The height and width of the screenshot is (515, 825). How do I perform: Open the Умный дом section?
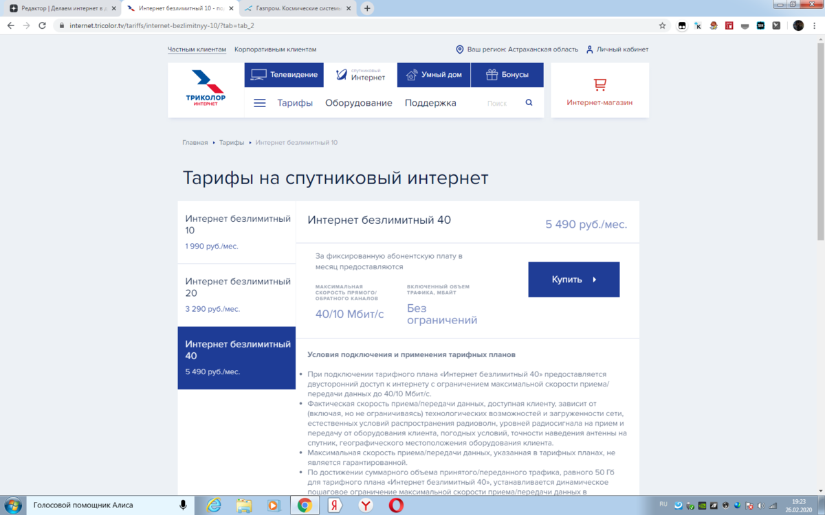click(x=433, y=74)
